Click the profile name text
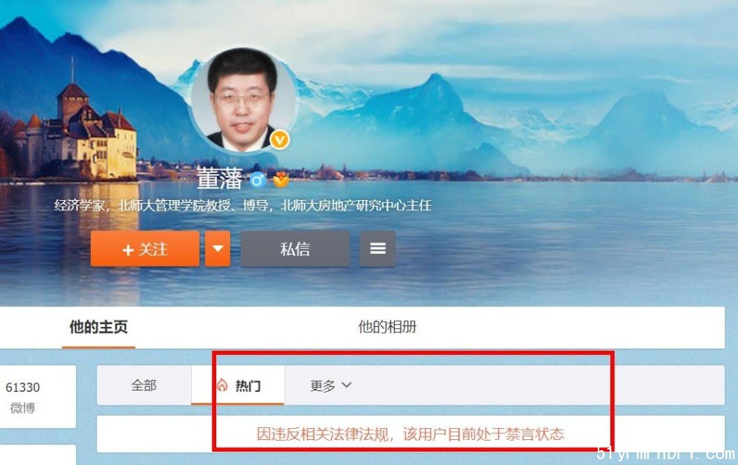 (219, 179)
